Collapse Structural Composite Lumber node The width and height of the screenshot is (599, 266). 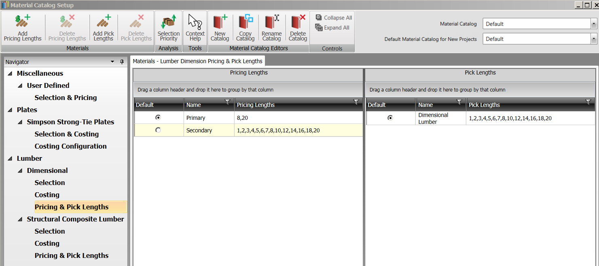click(20, 219)
